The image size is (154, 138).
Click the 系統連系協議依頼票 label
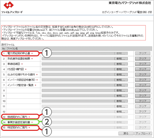19,59
